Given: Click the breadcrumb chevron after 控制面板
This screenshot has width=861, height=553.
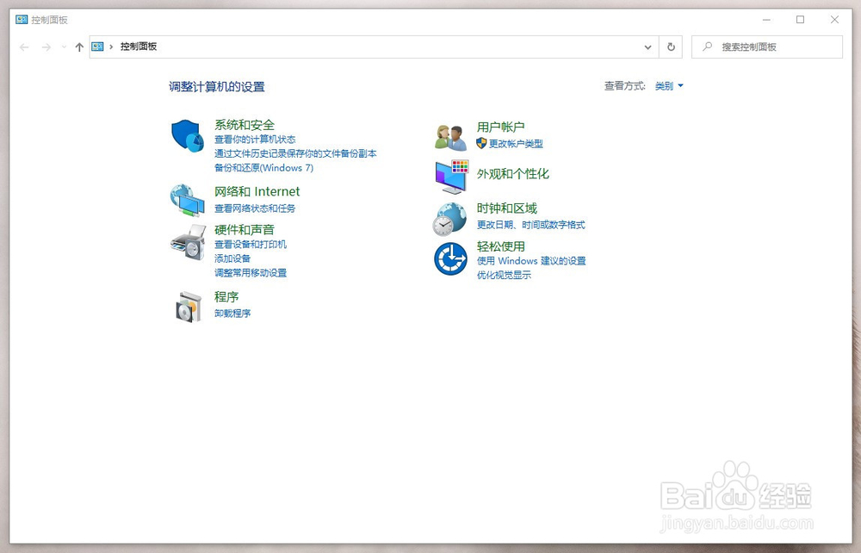Looking at the screenshot, I should coord(110,47).
